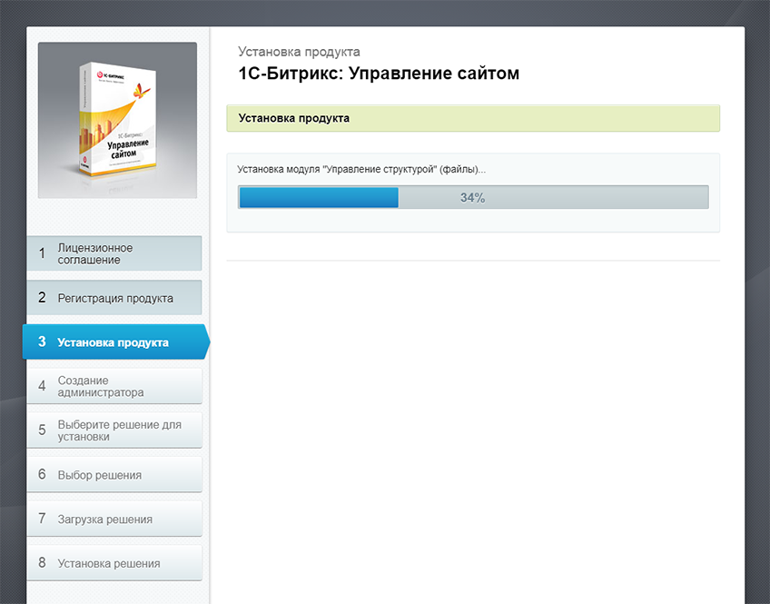This screenshot has width=770, height=604.
Task: Open step 8 Установка решения
Action: (114, 563)
